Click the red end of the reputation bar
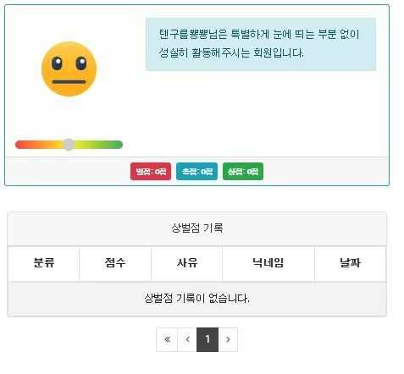 [x=19, y=145]
